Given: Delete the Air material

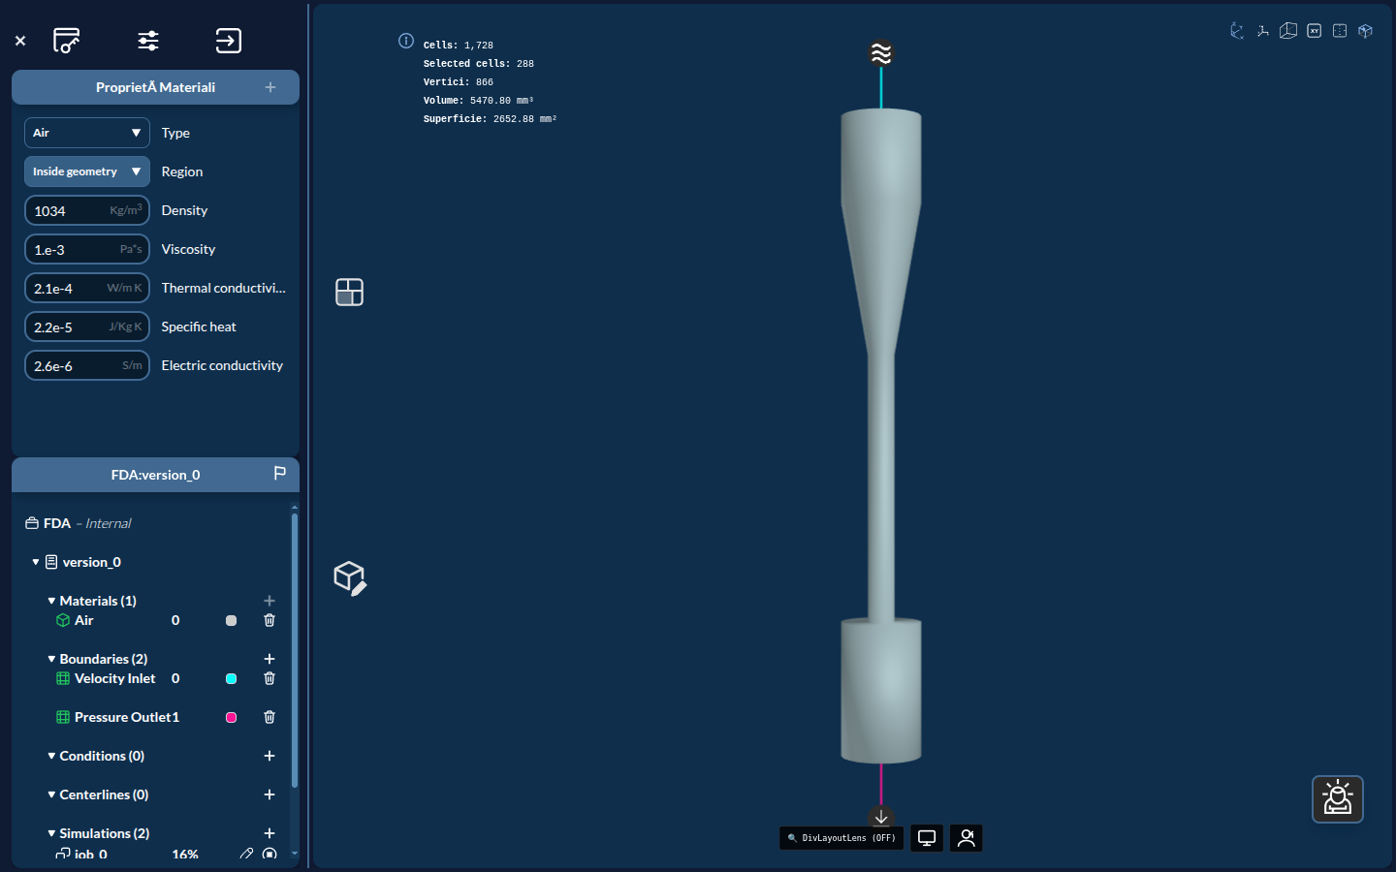Looking at the screenshot, I should point(270,620).
